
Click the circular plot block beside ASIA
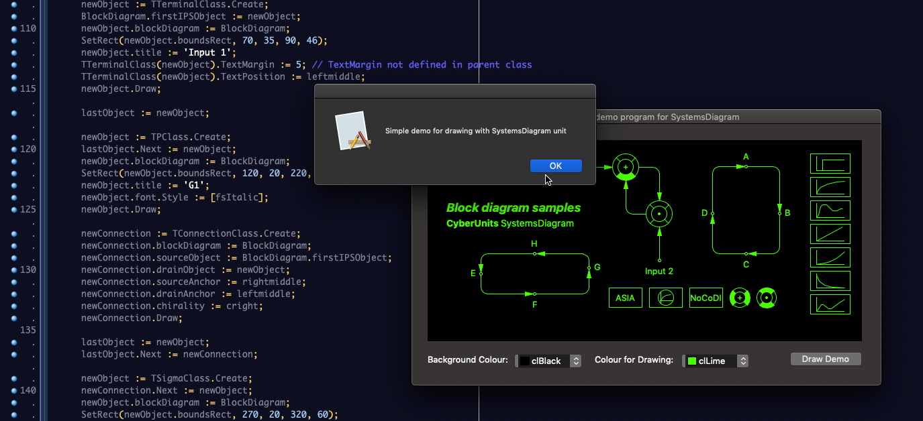(666, 298)
